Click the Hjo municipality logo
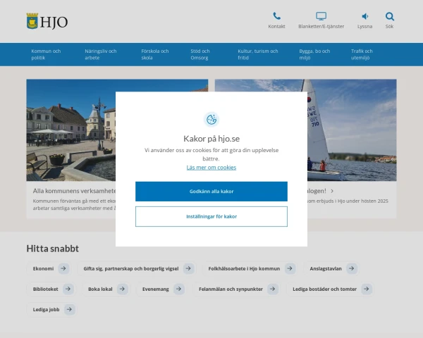423x338 pixels. [x=47, y=22]
